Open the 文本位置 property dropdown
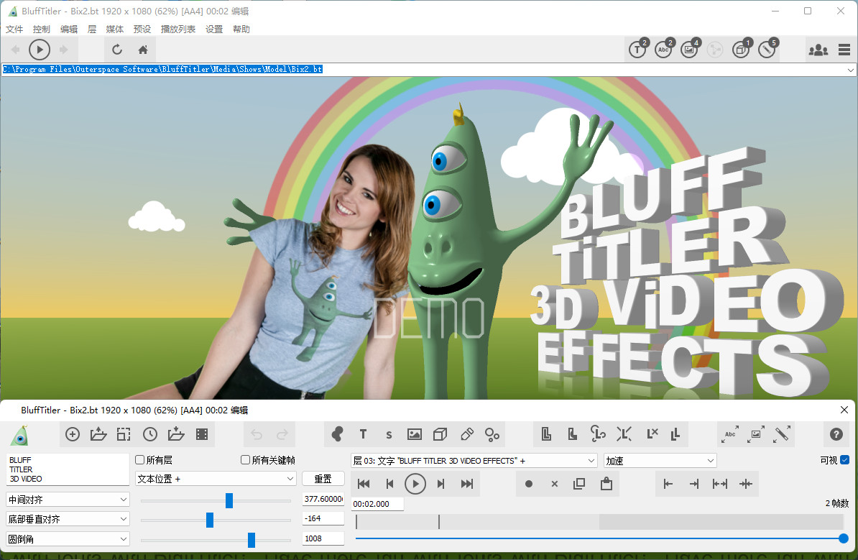 click(x=216, y=479)
